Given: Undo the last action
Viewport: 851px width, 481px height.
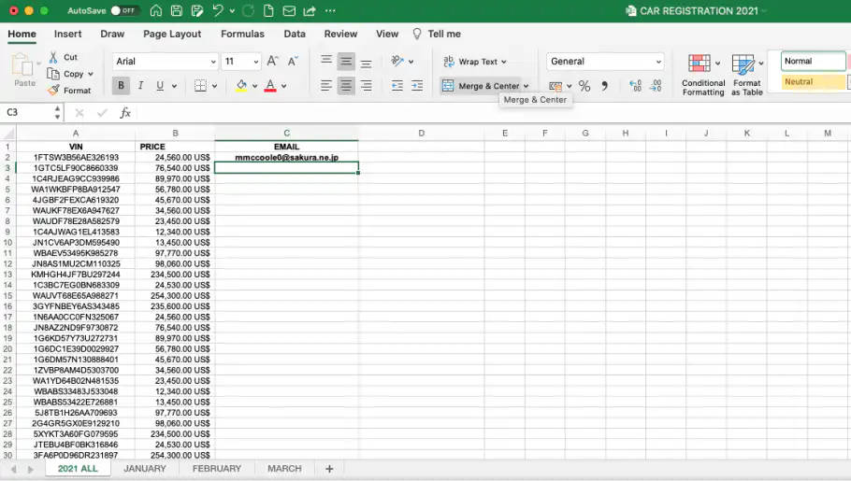Looking at the screenshot, I should coord(218,10).
